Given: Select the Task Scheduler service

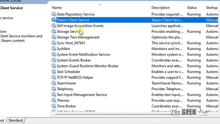Looking at the screenshot, I should click(x=68, y=72).
